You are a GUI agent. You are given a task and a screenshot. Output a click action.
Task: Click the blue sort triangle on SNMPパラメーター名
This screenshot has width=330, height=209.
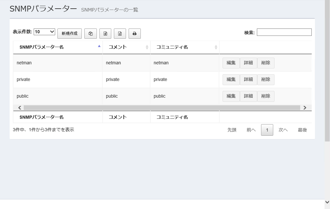point(99,45)
